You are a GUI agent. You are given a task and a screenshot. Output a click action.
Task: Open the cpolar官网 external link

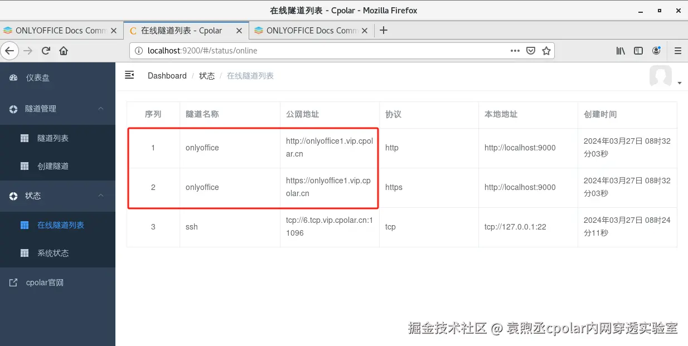tap(57, 282)
